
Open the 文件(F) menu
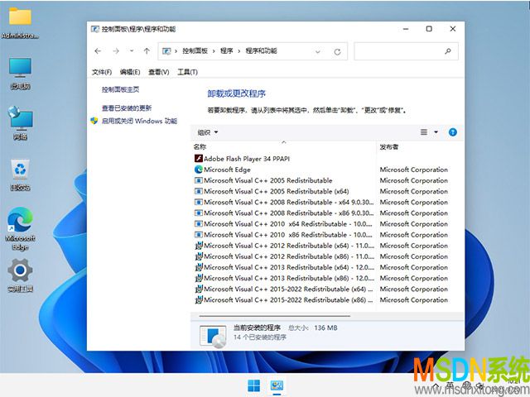click(x=102, y=72)
